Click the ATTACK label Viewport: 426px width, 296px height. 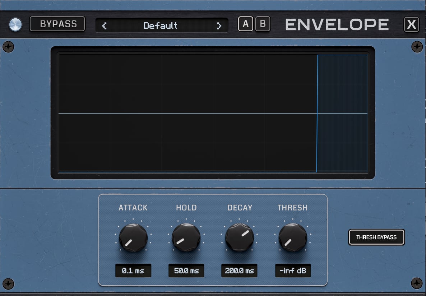click(133, 208)
